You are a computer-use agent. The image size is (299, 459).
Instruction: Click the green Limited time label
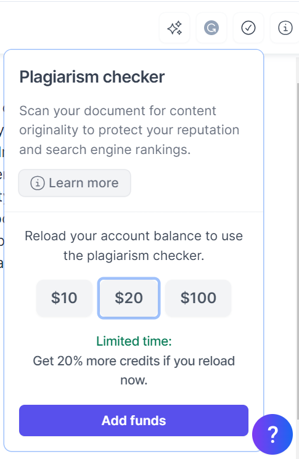[x=134, y=341]
